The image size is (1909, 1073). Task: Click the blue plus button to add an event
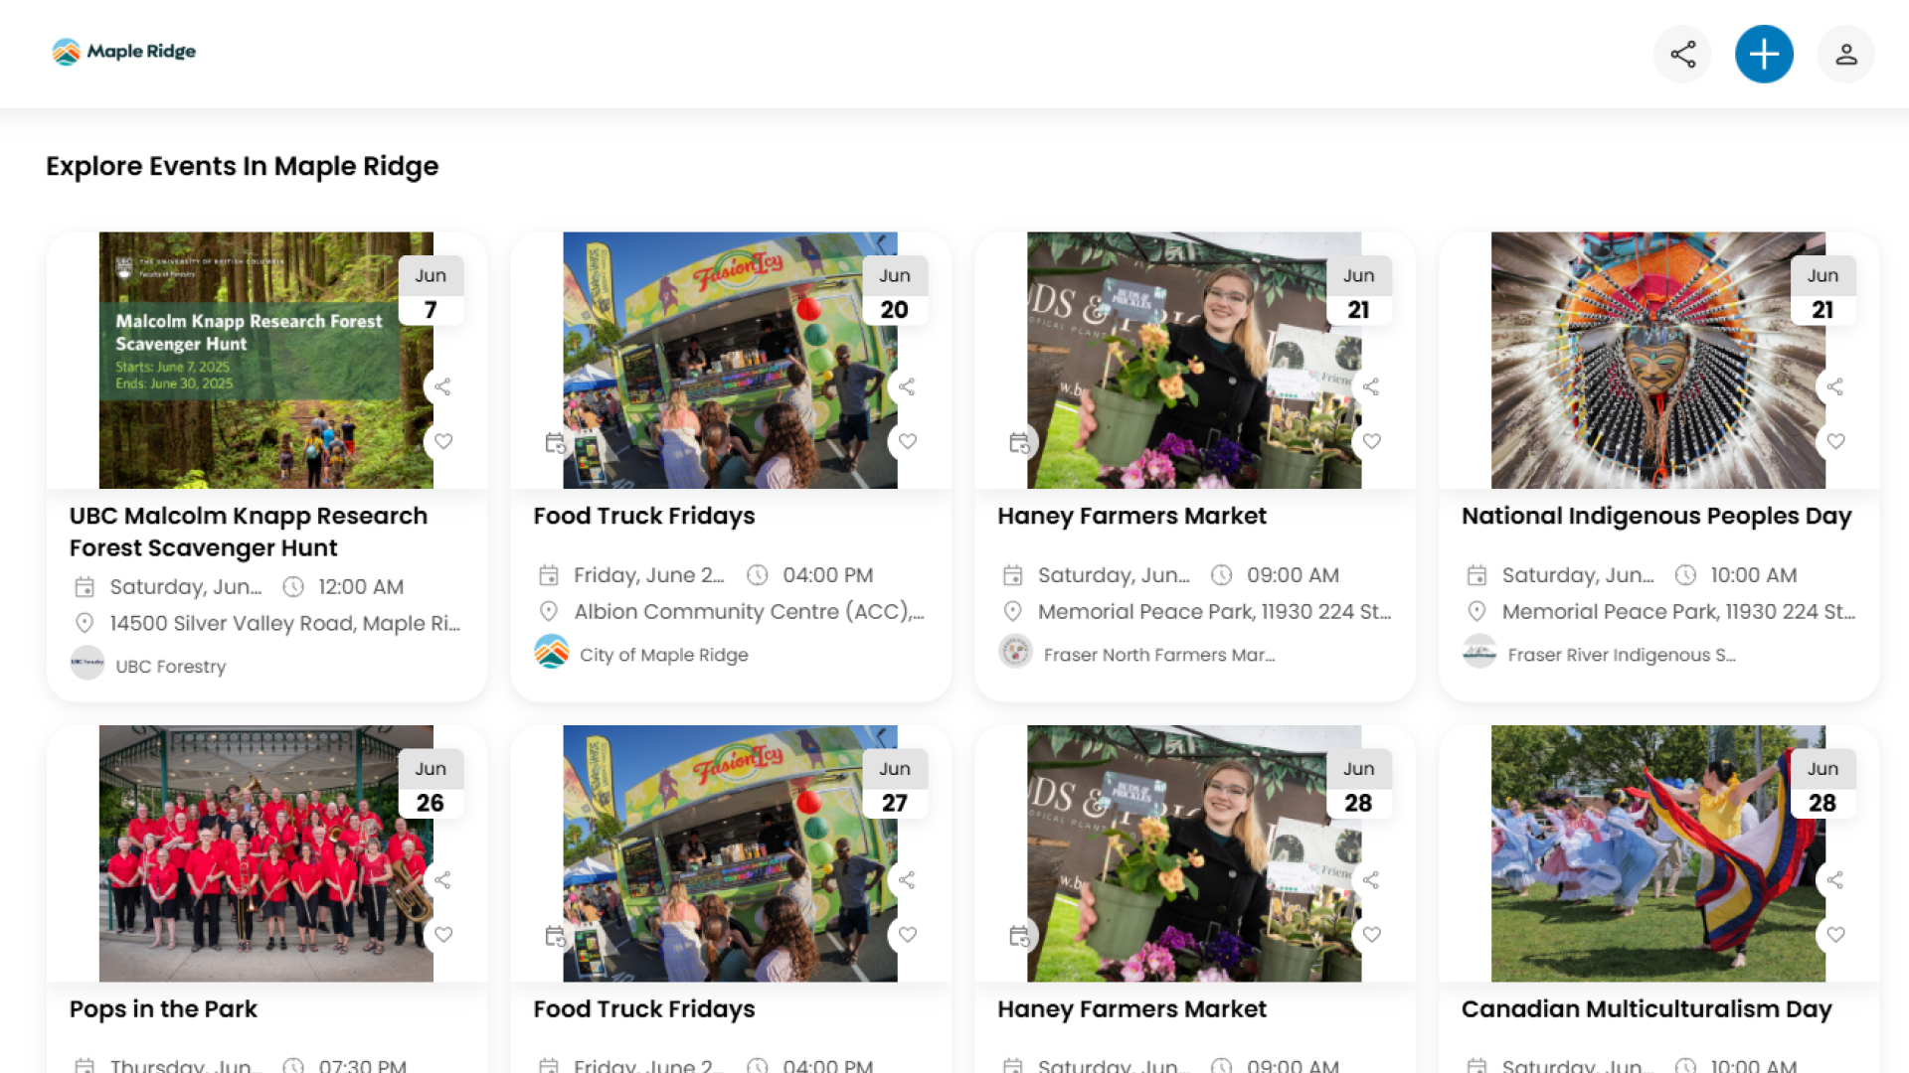coord(1764,54)
